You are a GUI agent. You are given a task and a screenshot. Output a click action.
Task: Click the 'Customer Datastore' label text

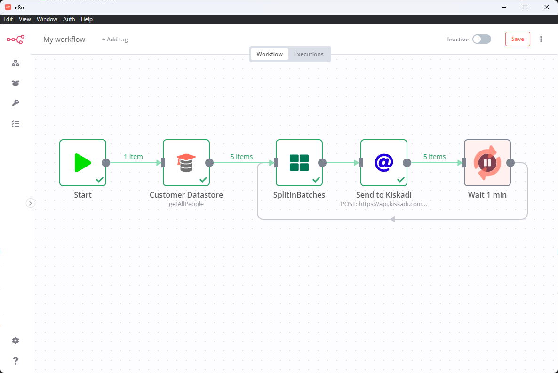click(x=186, y=195)
